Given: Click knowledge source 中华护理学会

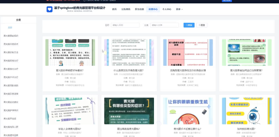Looking at the screenshot, I should [251, 85].
